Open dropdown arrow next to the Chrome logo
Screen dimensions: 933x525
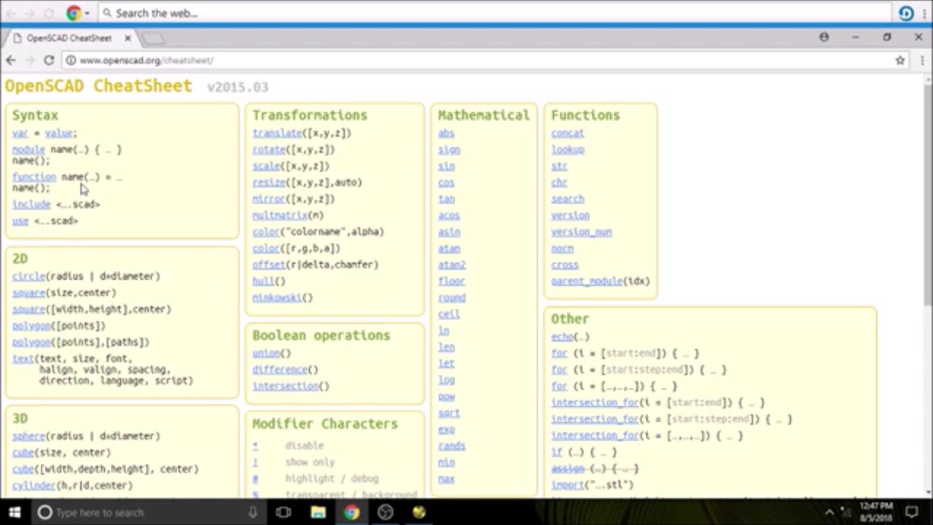click(x=87, y=13)
